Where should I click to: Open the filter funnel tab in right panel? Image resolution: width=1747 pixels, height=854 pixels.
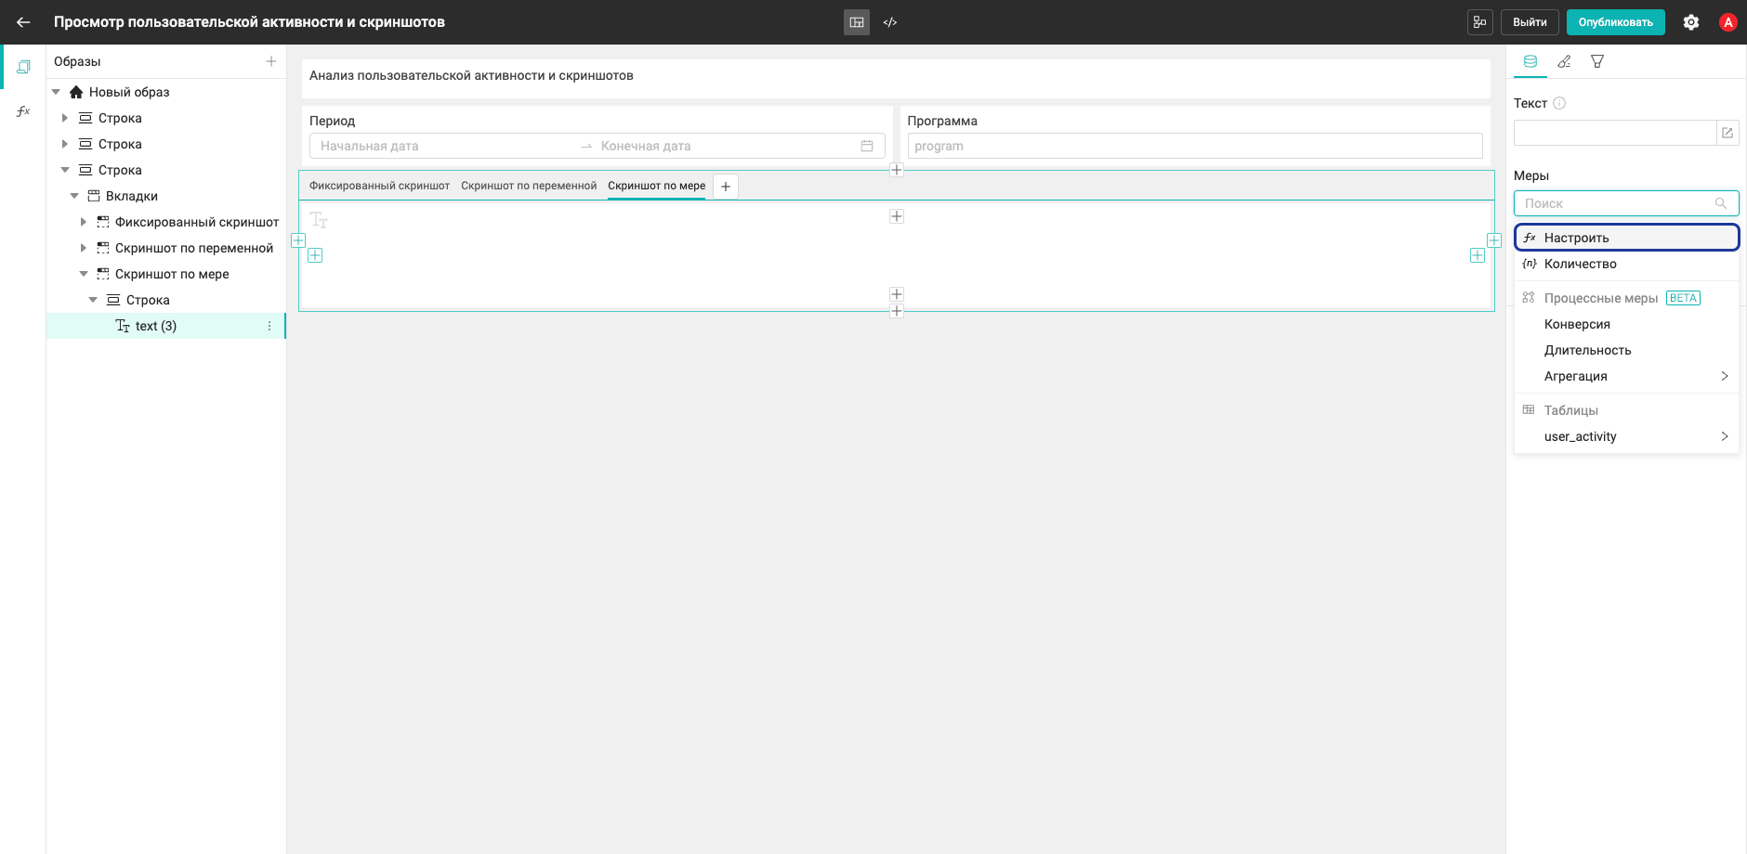tap(1597, 61)
